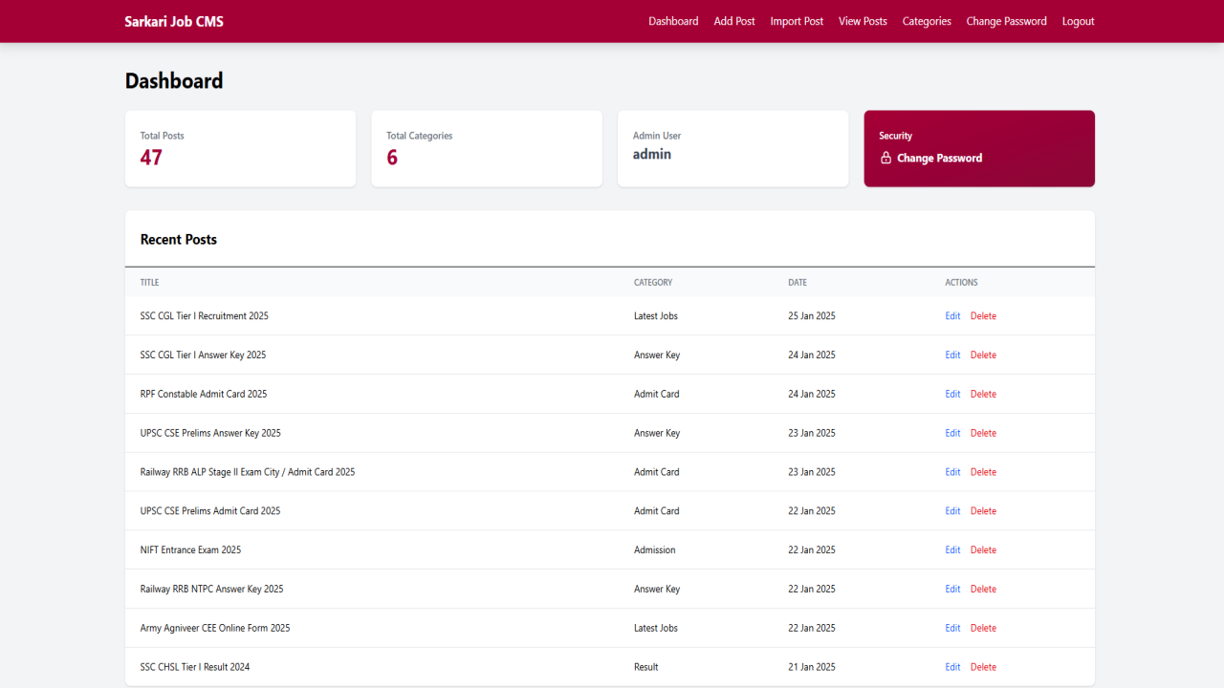The height and width of the screenshot is (688, 1224).
Task: Edit Army Agniveer CEE Online Form 2025
Action: click(952, 628)
